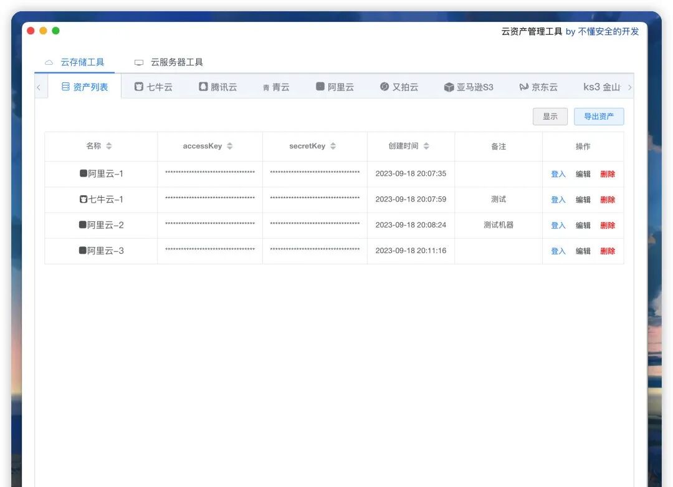
Task: Click the 操作 column header
Action: coord(583,147)
